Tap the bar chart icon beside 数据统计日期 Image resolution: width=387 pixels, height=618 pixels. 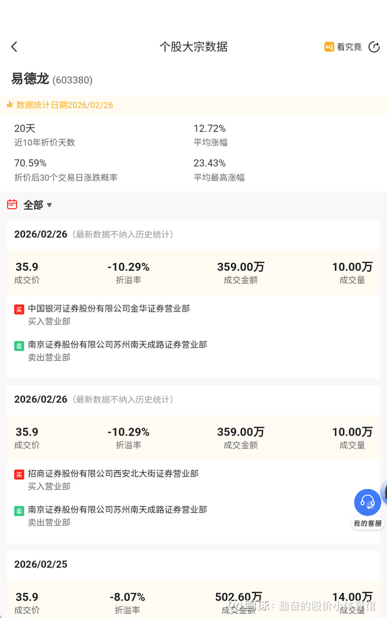pos(10,105)
